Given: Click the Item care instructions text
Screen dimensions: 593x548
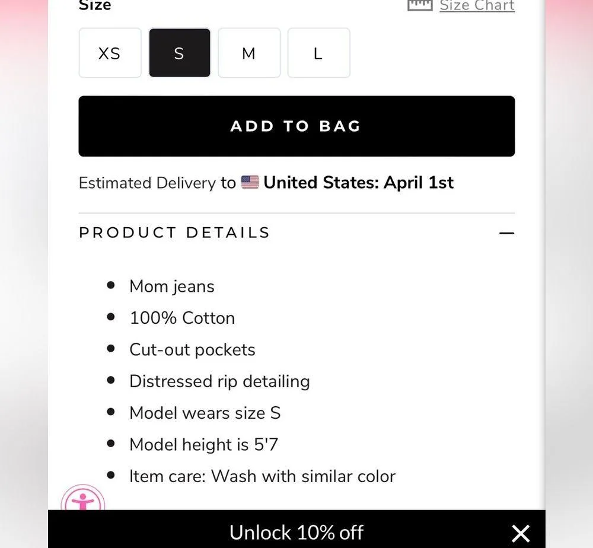Looking at the screenshot, I should tap(262, 476).
